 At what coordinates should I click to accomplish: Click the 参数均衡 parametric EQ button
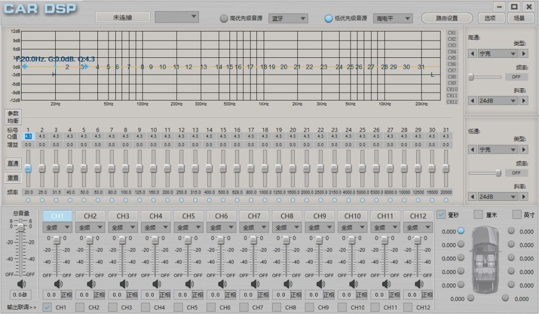pyautogui.click(x=13, y=117)
